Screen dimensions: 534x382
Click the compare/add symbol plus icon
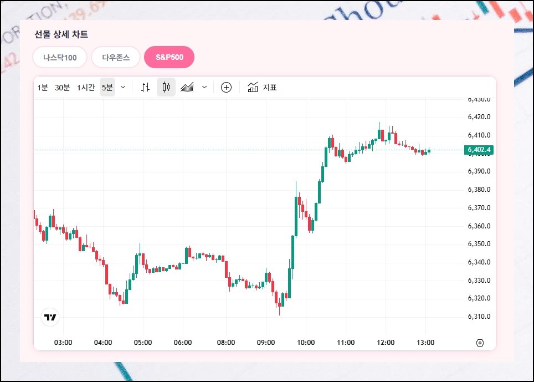[226, 87]
